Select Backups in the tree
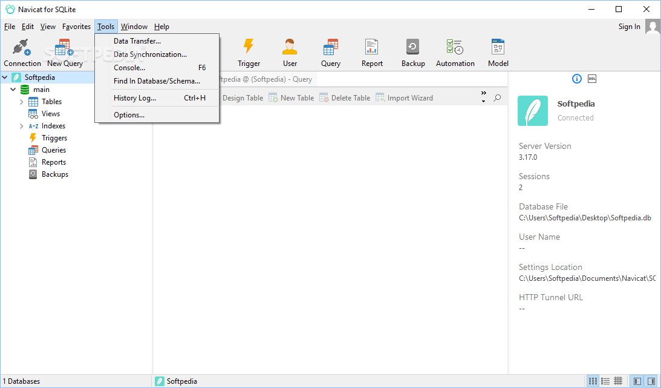This screenshot has height=388, width=661. pos(55,174)
